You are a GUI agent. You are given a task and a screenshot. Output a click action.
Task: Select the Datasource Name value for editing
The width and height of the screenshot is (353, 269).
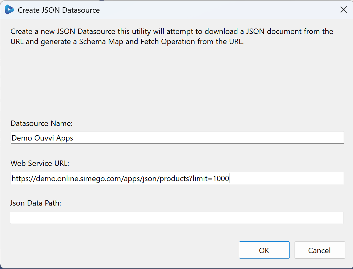coord(42,138)
